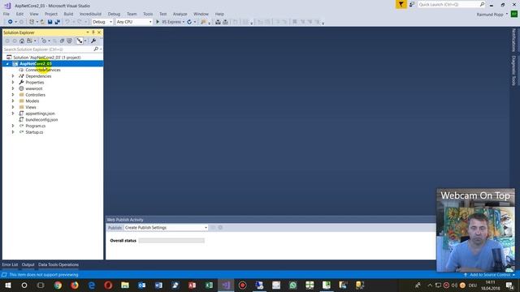Click Add to Source Control in status bar
The width and height of the screenshot is (520, 292).
coord(489,275)
